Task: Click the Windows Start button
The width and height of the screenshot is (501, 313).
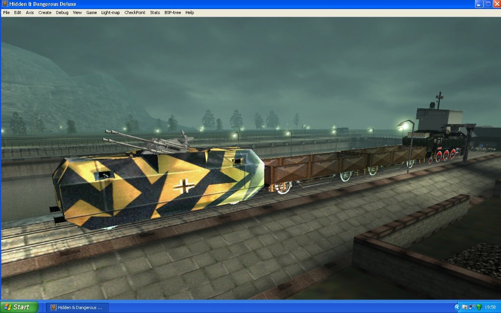Action: [19, 307]
